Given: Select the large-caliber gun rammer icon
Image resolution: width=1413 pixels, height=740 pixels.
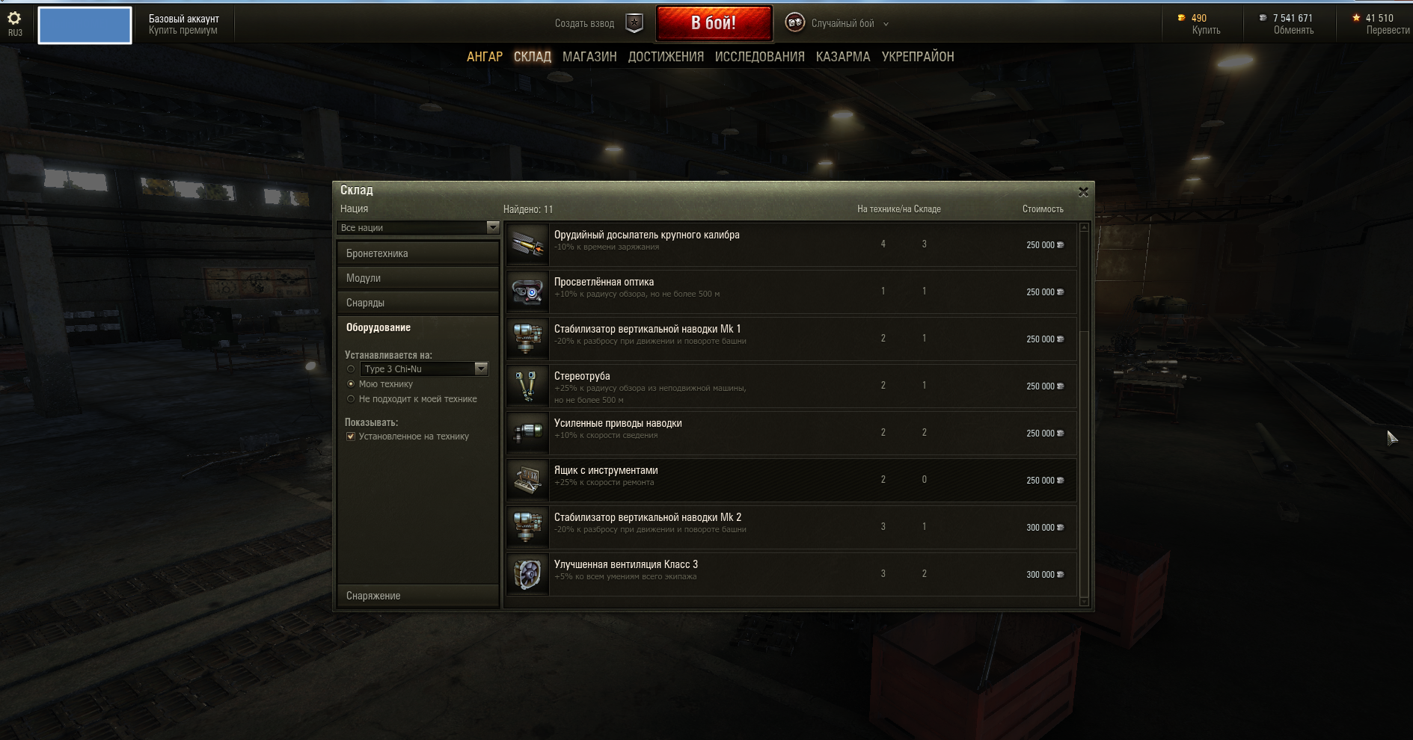Looking at the screenshot, I should [528, 244].
